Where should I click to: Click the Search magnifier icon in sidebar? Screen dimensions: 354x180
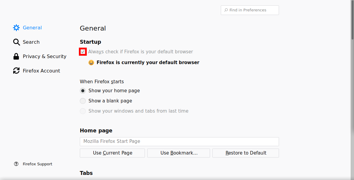[16, 42]
